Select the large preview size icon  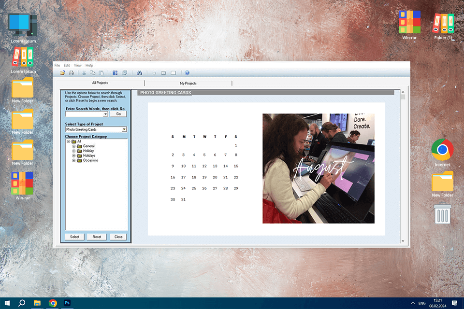[174, 73]
